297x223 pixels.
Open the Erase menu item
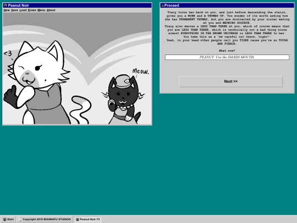pos(32,10)
